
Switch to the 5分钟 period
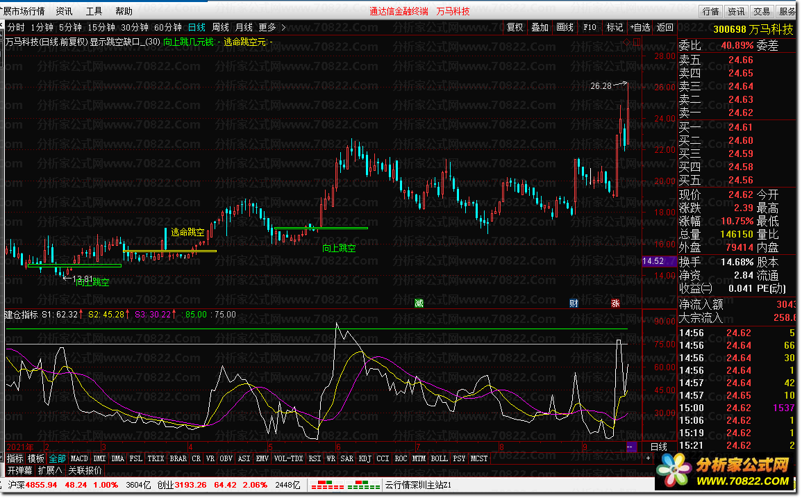point(70,28)
